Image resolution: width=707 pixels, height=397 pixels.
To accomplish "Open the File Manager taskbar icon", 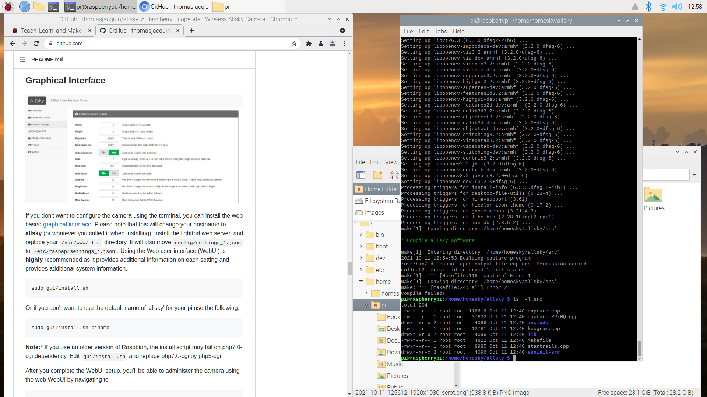I will 39,6.
